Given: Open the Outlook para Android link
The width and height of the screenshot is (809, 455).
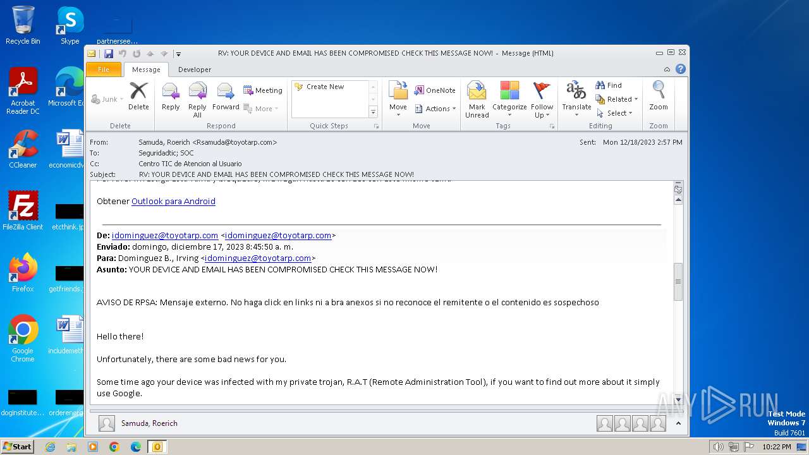Looking at the screenshot, I should pos(173,201).
